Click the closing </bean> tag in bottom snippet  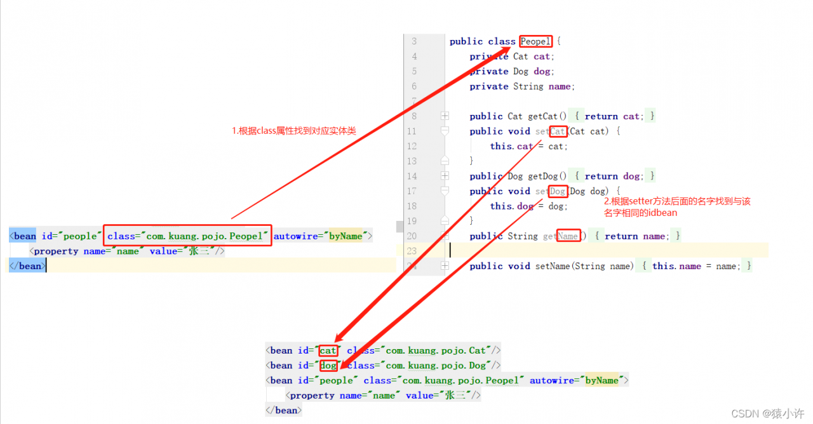click(x=283, y=410)
